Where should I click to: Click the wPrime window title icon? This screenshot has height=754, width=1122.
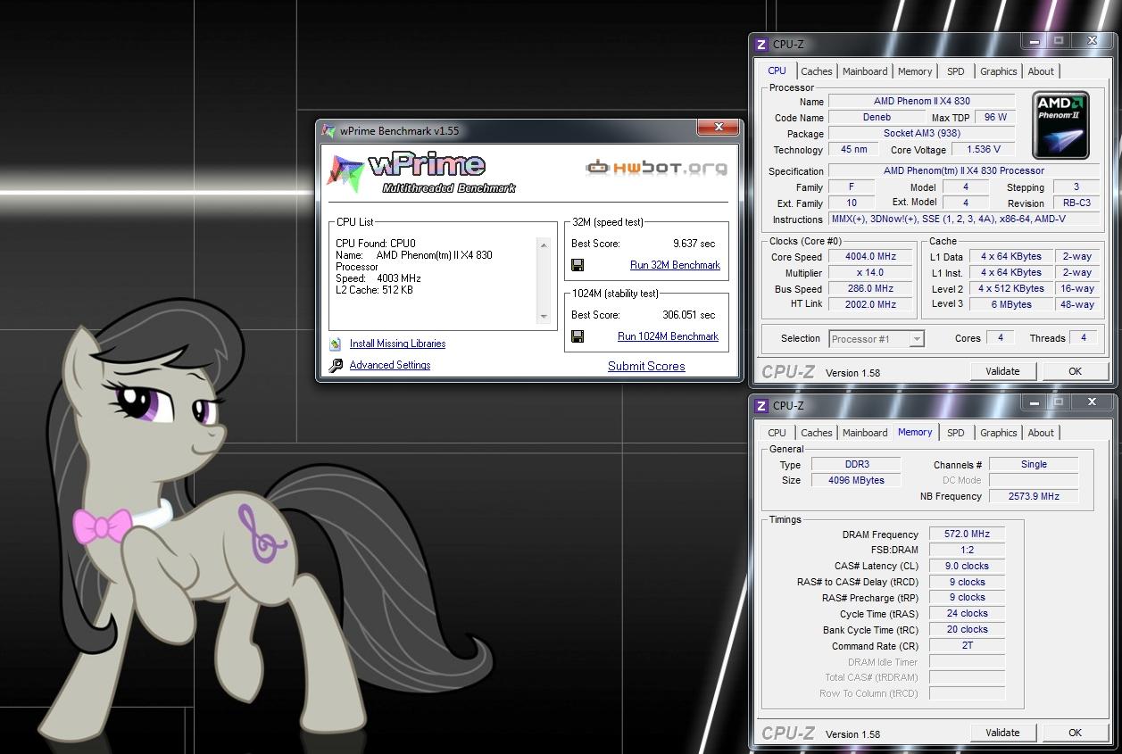tap(329, 130)
